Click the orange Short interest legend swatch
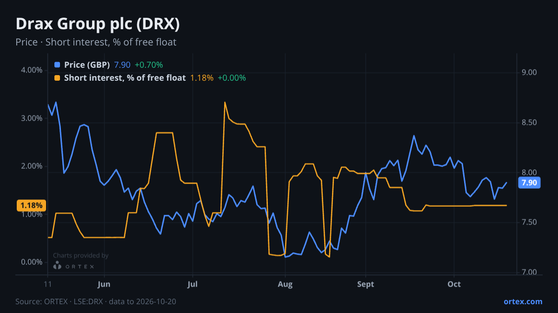Viewport: 558px width, 313px height. point(57,78)
